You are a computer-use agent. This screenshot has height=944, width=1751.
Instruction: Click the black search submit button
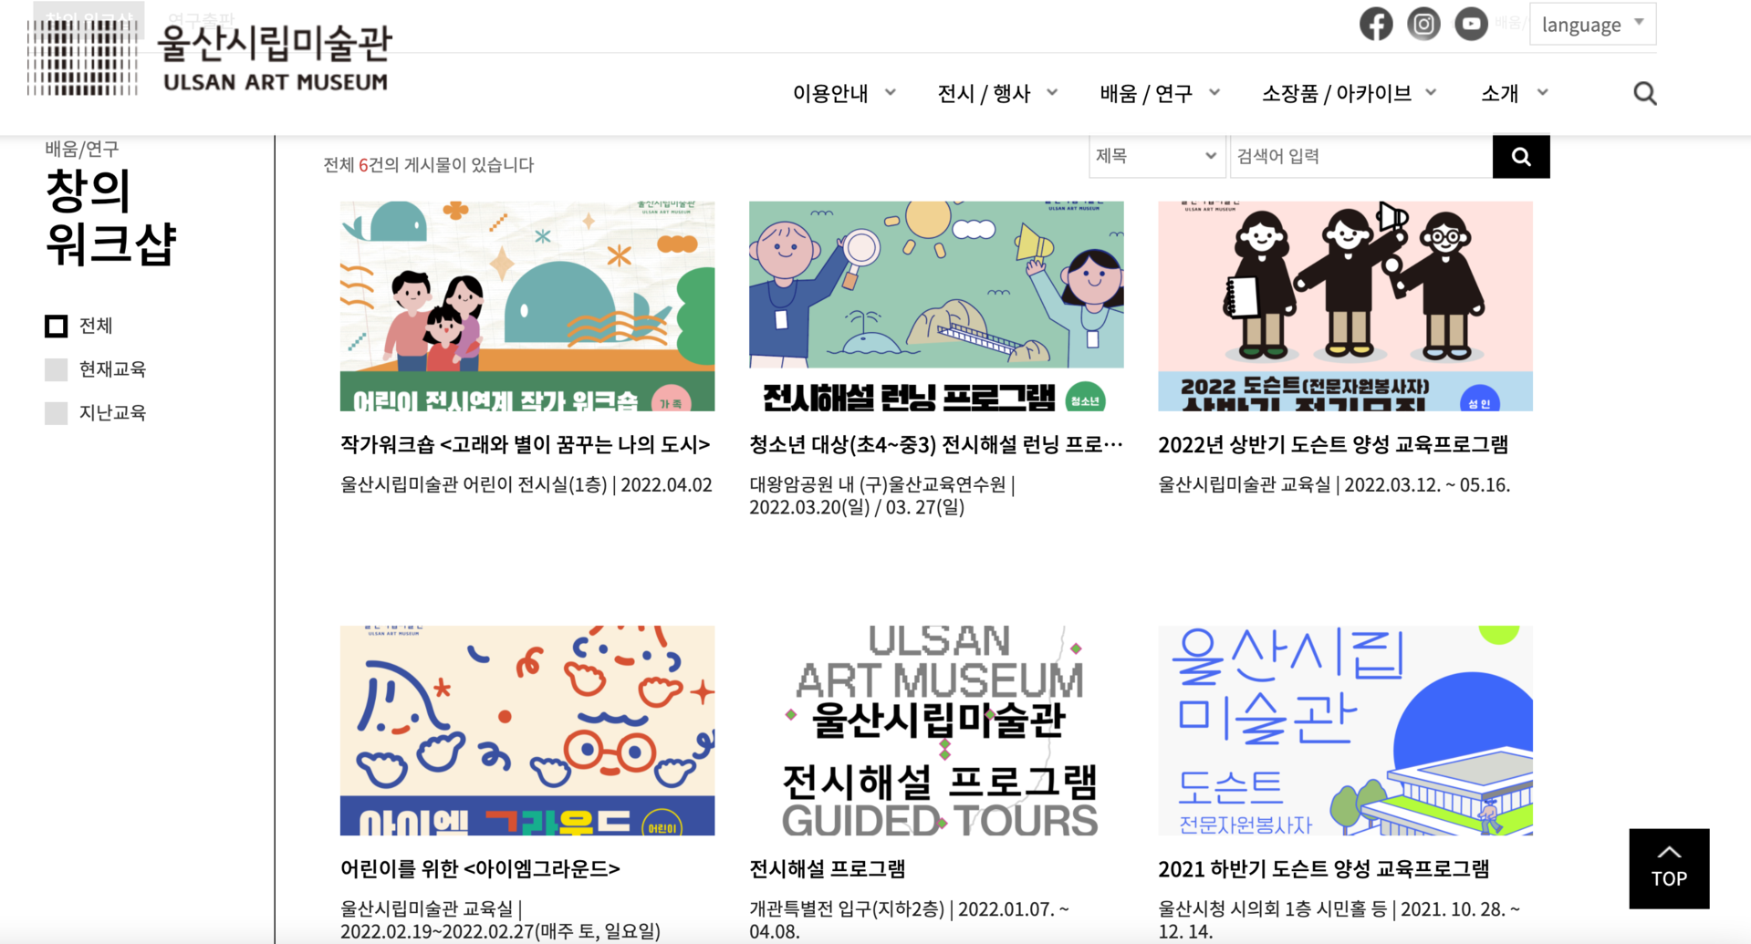[x=1521, y=157]
